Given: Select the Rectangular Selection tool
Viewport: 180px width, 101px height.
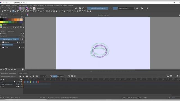Looking at the screenshot, I should click(x=67, y=11).
